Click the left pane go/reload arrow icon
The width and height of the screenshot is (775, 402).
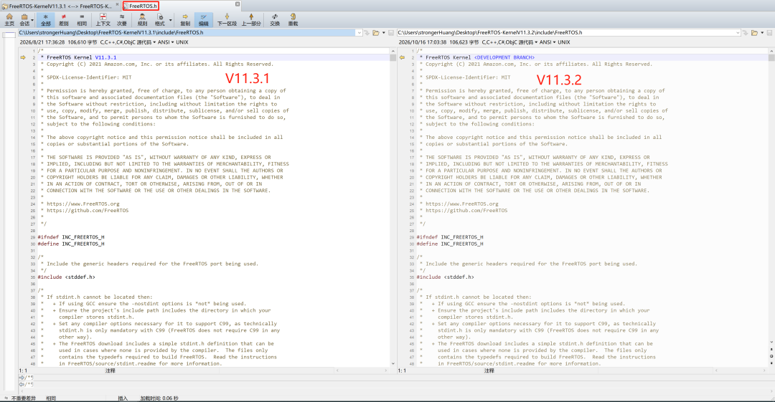point(367,32)
